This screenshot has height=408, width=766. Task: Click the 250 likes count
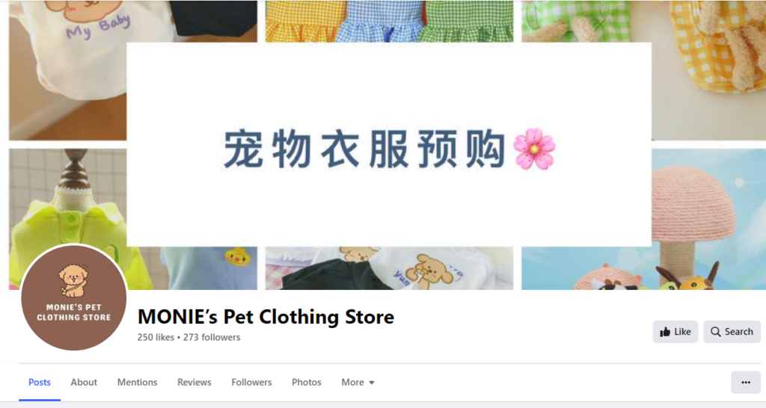coord(156,337)
